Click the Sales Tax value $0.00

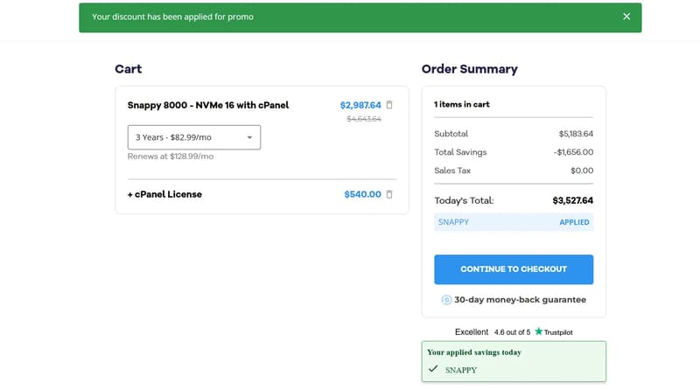tap(582, 171)
